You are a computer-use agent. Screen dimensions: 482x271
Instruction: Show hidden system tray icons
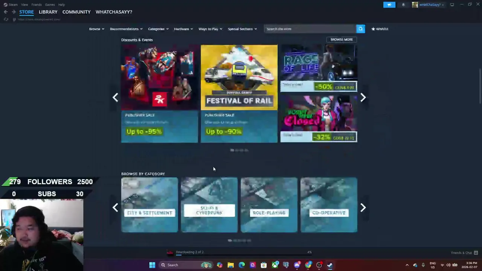407,265
